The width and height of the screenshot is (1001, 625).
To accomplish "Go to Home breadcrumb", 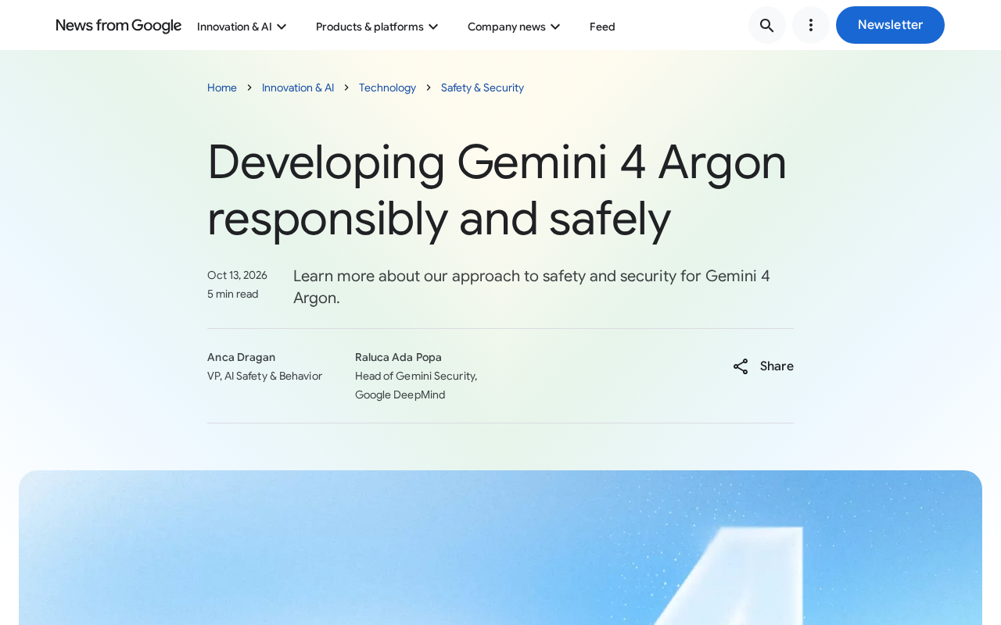I will pyautogui.click(x=222, y=87).
